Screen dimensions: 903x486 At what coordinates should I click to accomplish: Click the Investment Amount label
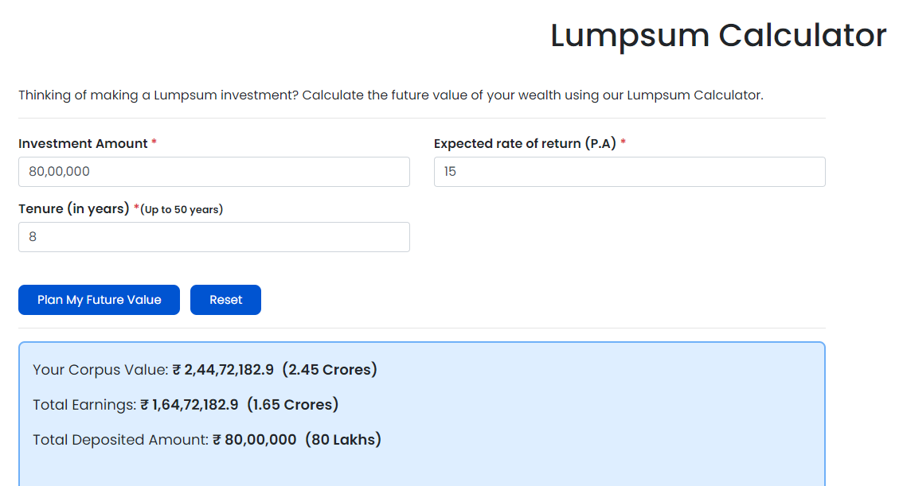[x=83, y=143]
